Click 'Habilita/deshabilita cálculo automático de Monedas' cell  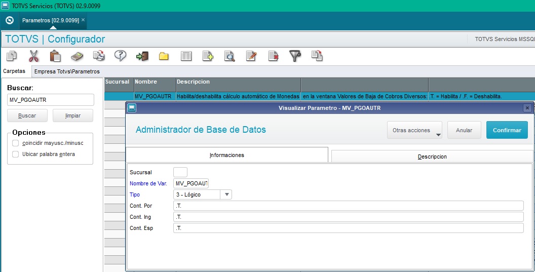(238, 97)
